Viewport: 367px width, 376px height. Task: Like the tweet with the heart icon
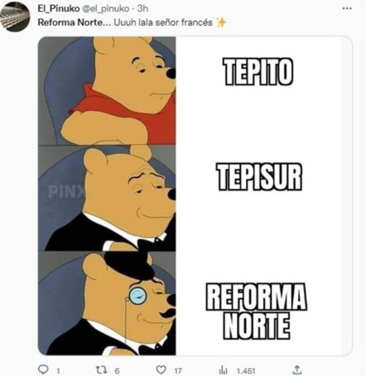tap(161, 369)
